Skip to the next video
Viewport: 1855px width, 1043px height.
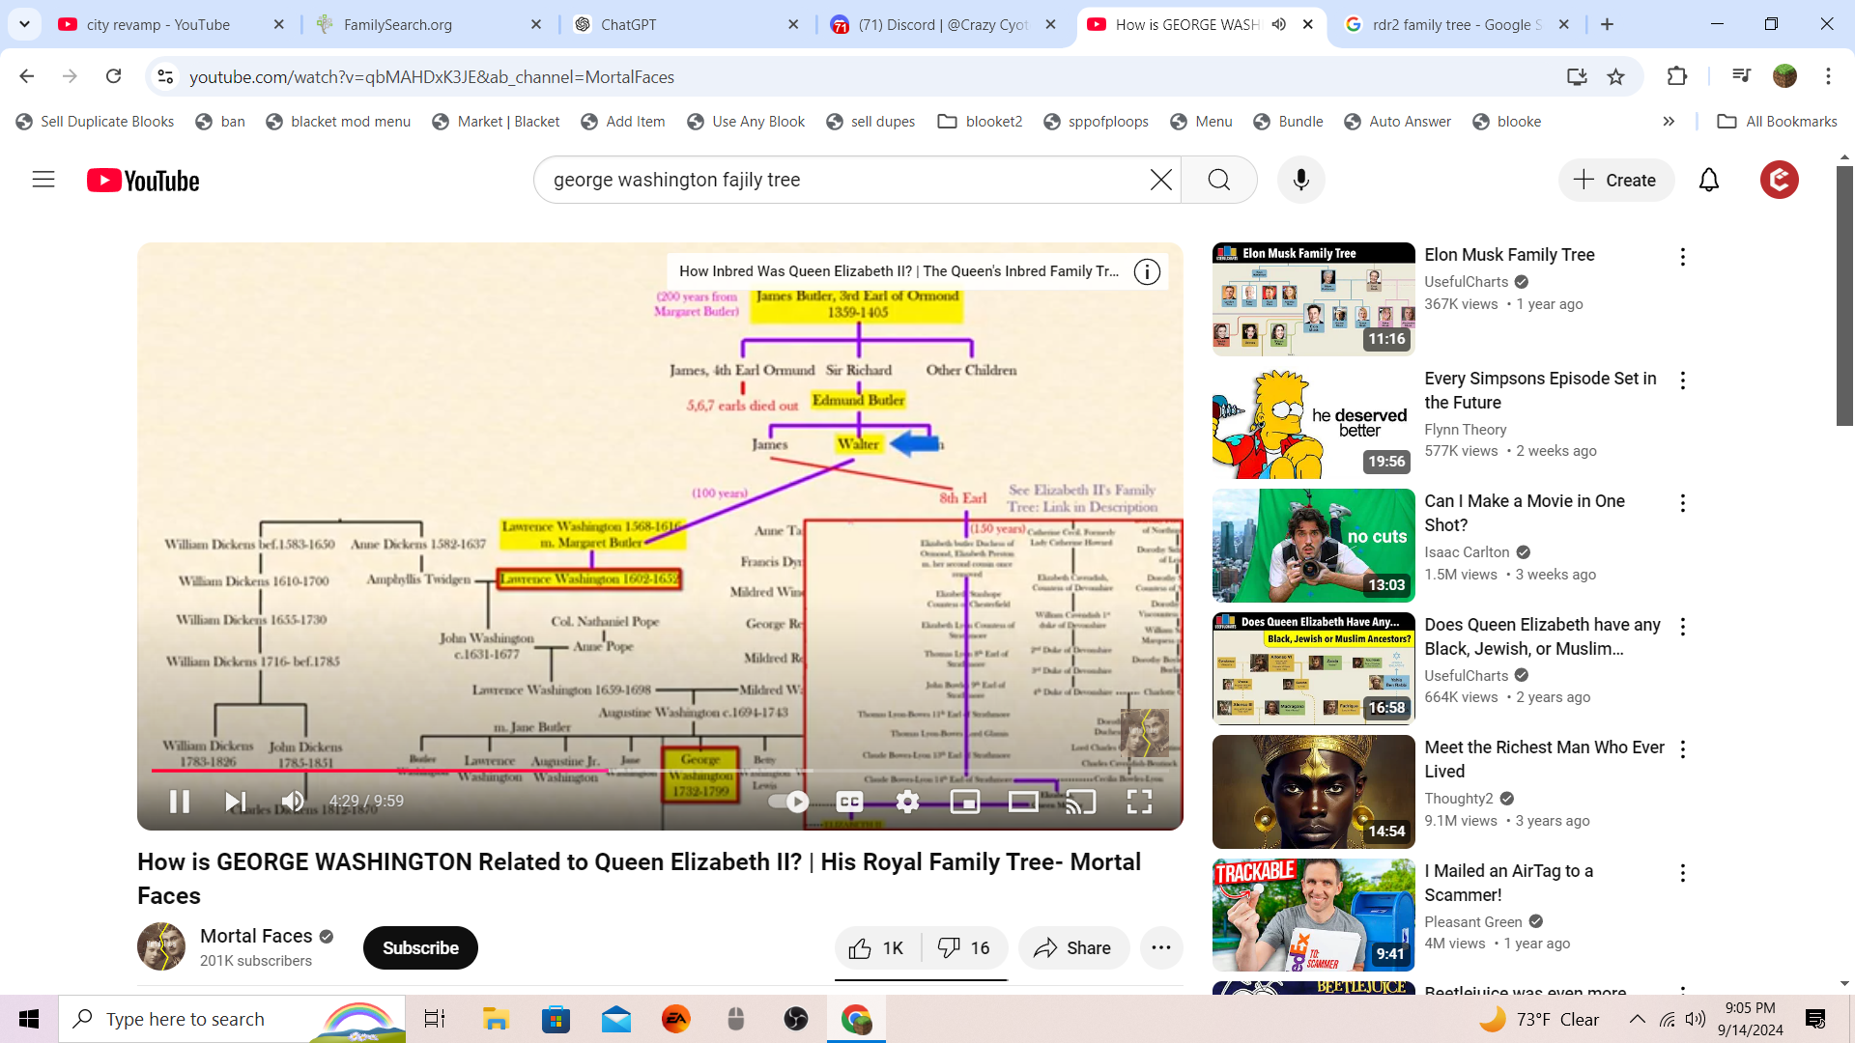coord(235,802)
